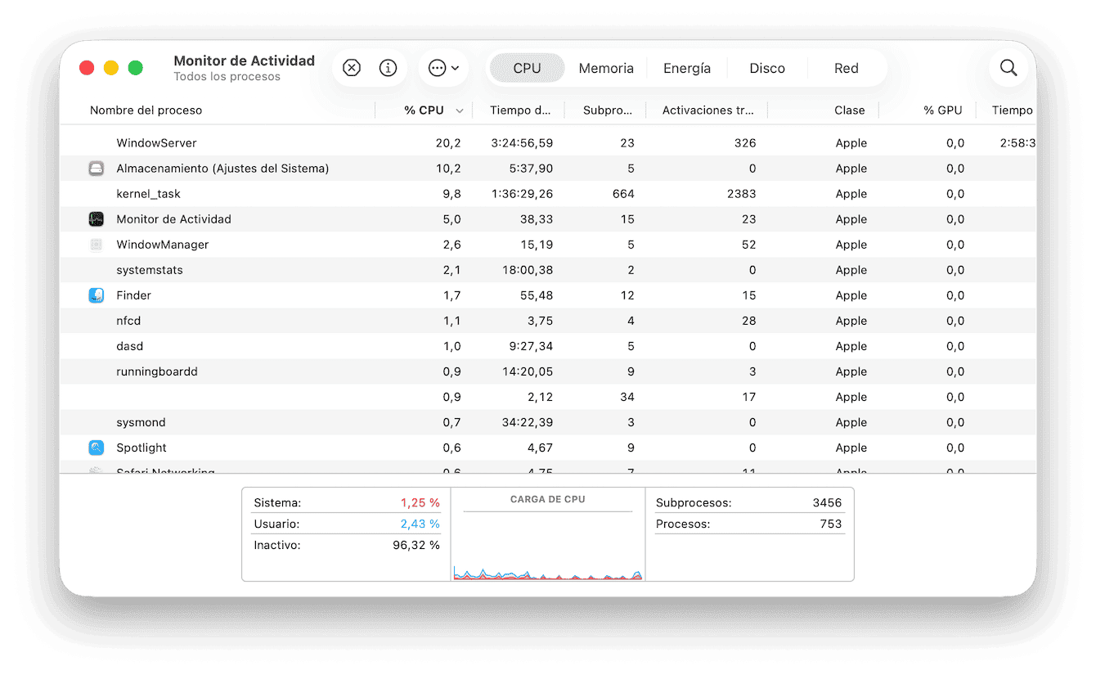The width and height of the screenshot is (1096, 675).
Task: Click the Spotlight icon in the process list
Action: tap(97, 448)
